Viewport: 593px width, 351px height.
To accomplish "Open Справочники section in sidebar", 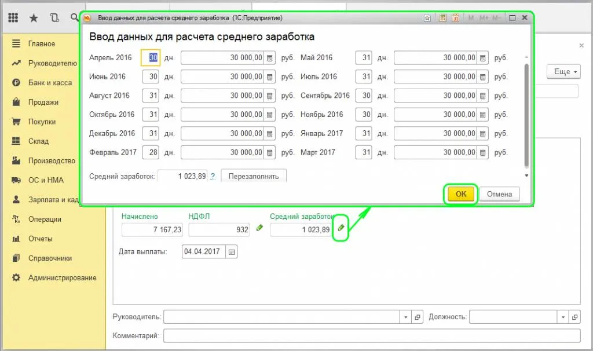I will tap(50, 258).
